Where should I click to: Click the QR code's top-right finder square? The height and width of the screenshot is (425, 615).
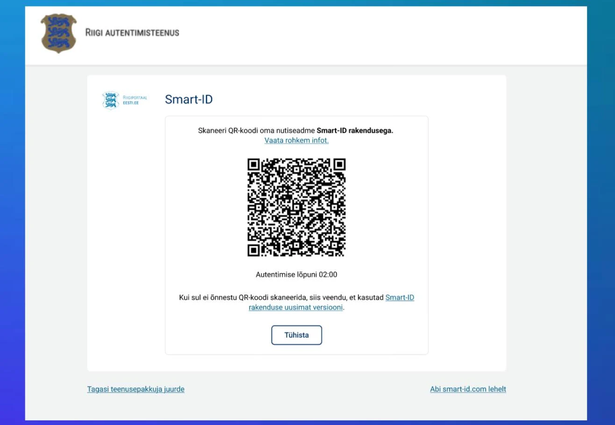click(339, 165)
